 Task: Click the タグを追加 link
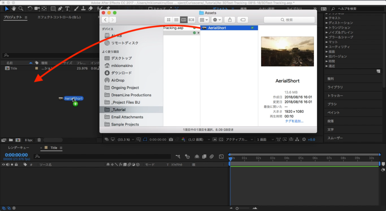[x=294, y=121]
